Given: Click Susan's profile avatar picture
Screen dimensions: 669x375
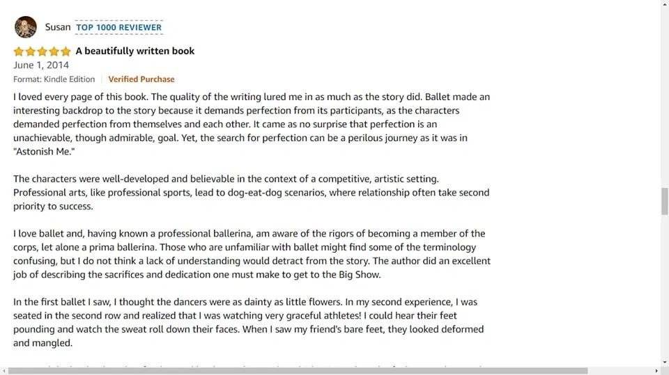Looking at the screenshot, I should point(26,27).
